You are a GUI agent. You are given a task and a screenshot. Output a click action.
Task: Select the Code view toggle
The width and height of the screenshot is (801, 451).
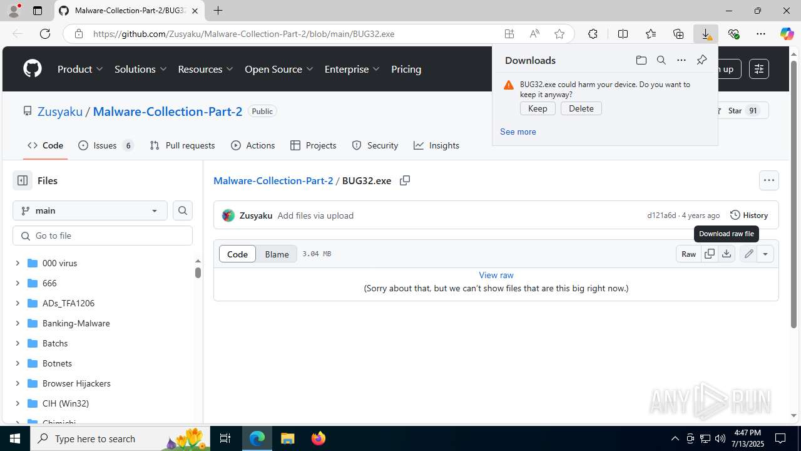pos(237,254)
